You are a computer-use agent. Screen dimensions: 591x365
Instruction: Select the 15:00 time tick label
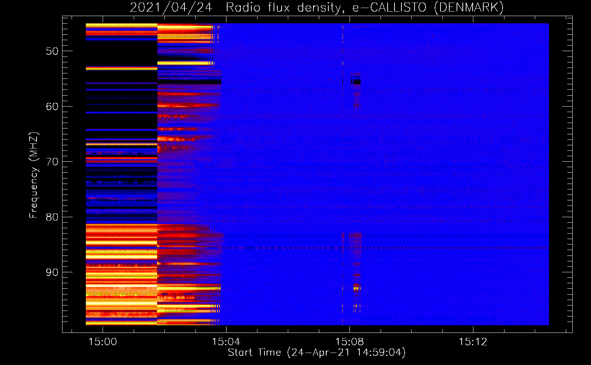(x=103, y=342)
